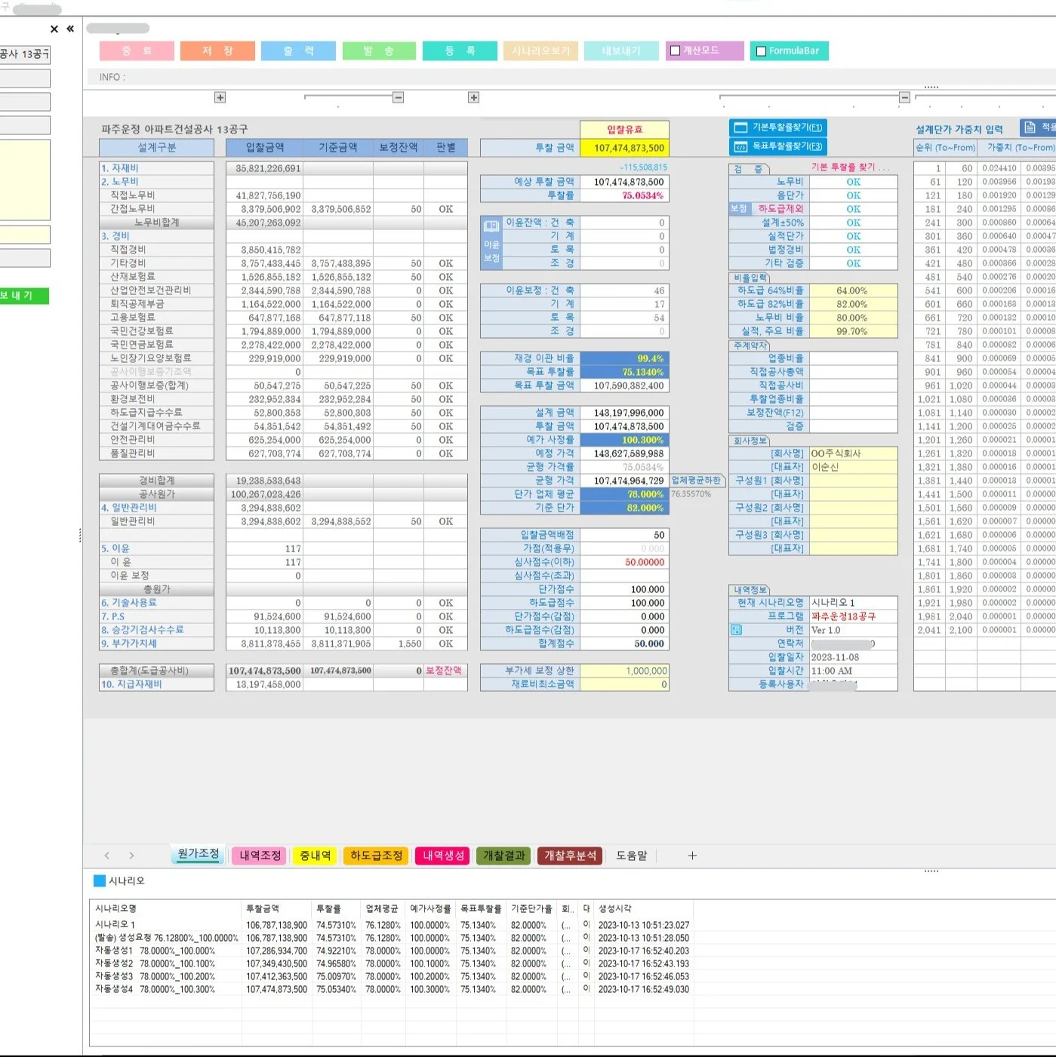Click the 입찰유효 status cell
The height and width of the screenshot is (1057, 1056).
(624, 129)
